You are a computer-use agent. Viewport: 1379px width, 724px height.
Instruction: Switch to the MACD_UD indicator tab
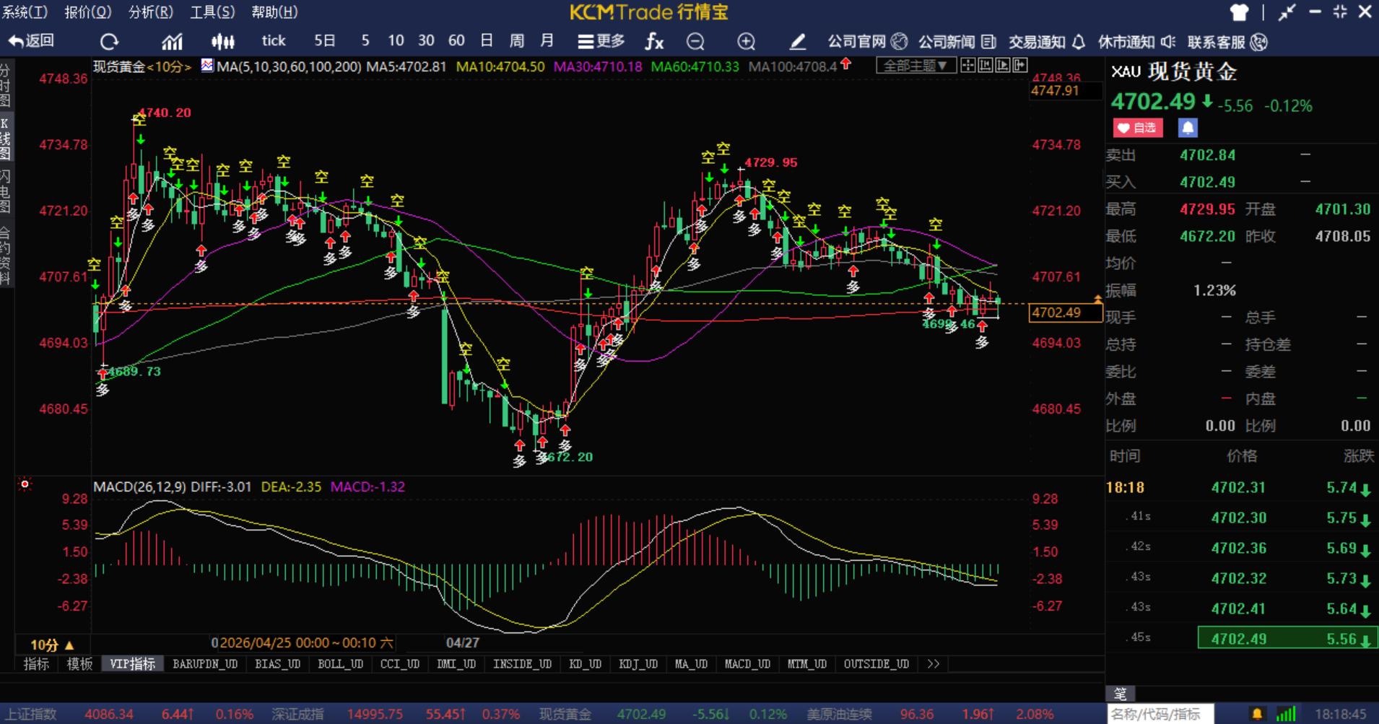[747, 663]
